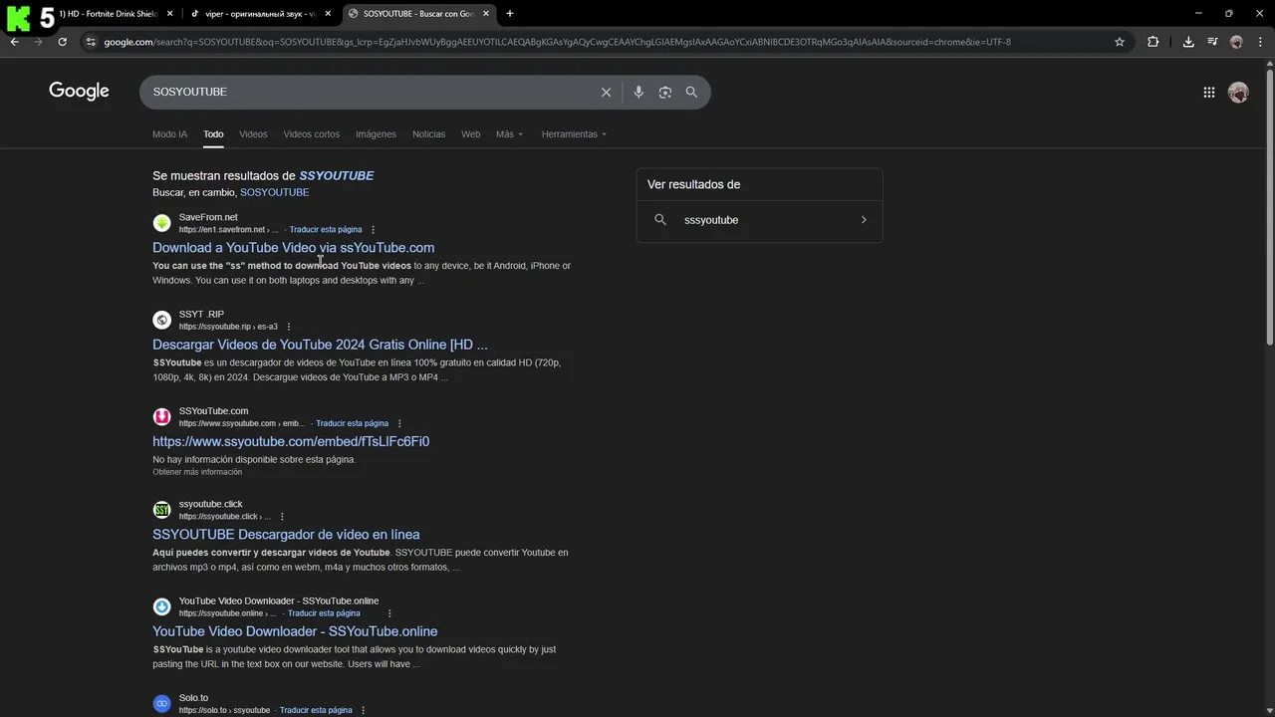This screenshot has width=1275, height=717.
Task: Switch to Videos results tab
Action: coord(253,134)
